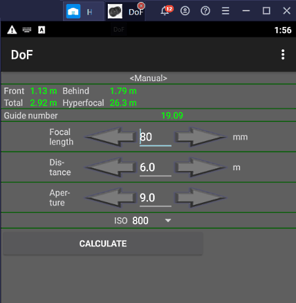Open the notifications bell icon
This screenshot has height=303, width=296.
166,11
